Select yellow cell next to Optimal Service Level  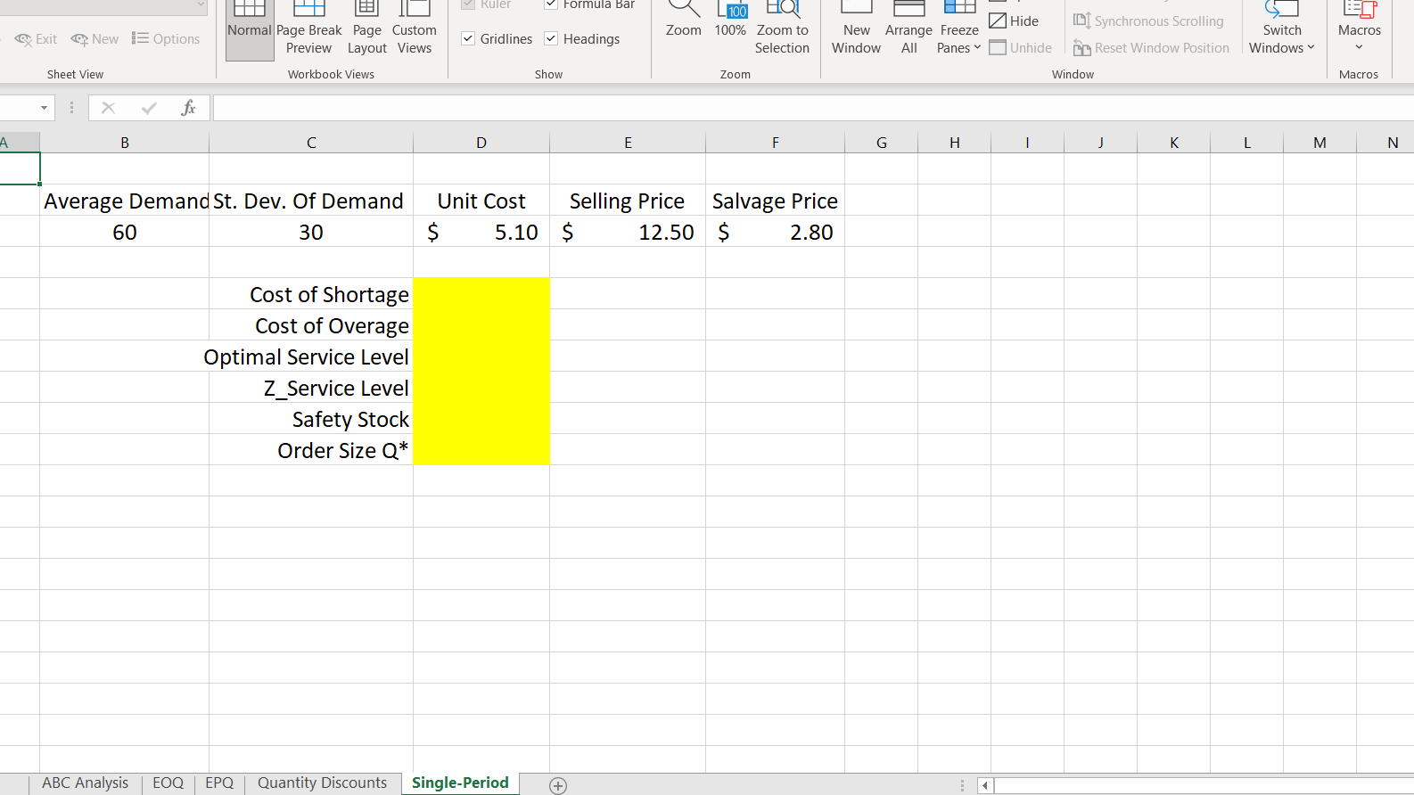[x=481, y=356]
